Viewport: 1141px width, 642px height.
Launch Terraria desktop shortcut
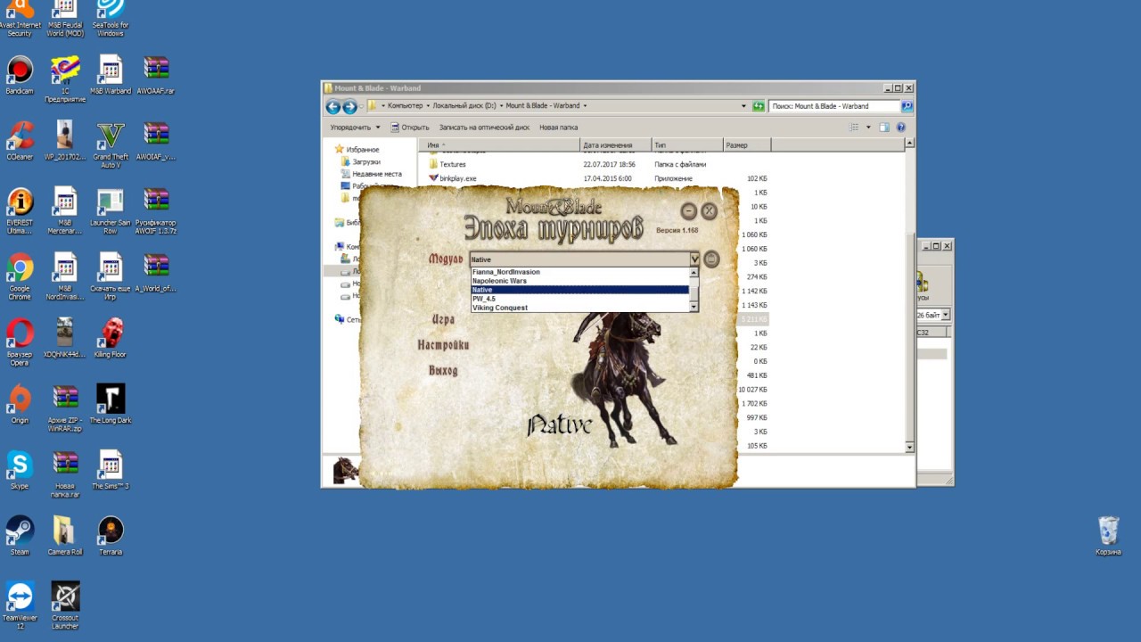coord(111,536)
